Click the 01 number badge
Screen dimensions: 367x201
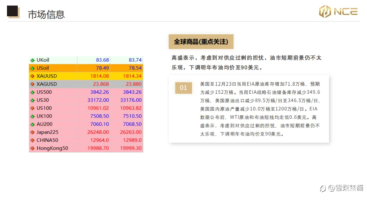tap(183, 88)
